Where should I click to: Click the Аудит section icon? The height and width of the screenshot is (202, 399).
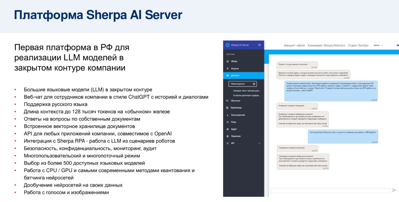pyautogui.click(x=228, y=129)
